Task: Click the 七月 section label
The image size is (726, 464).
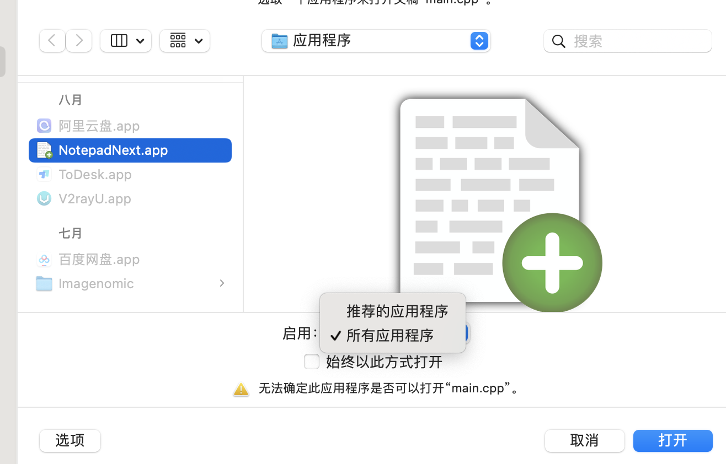Action: coord(71,233)
